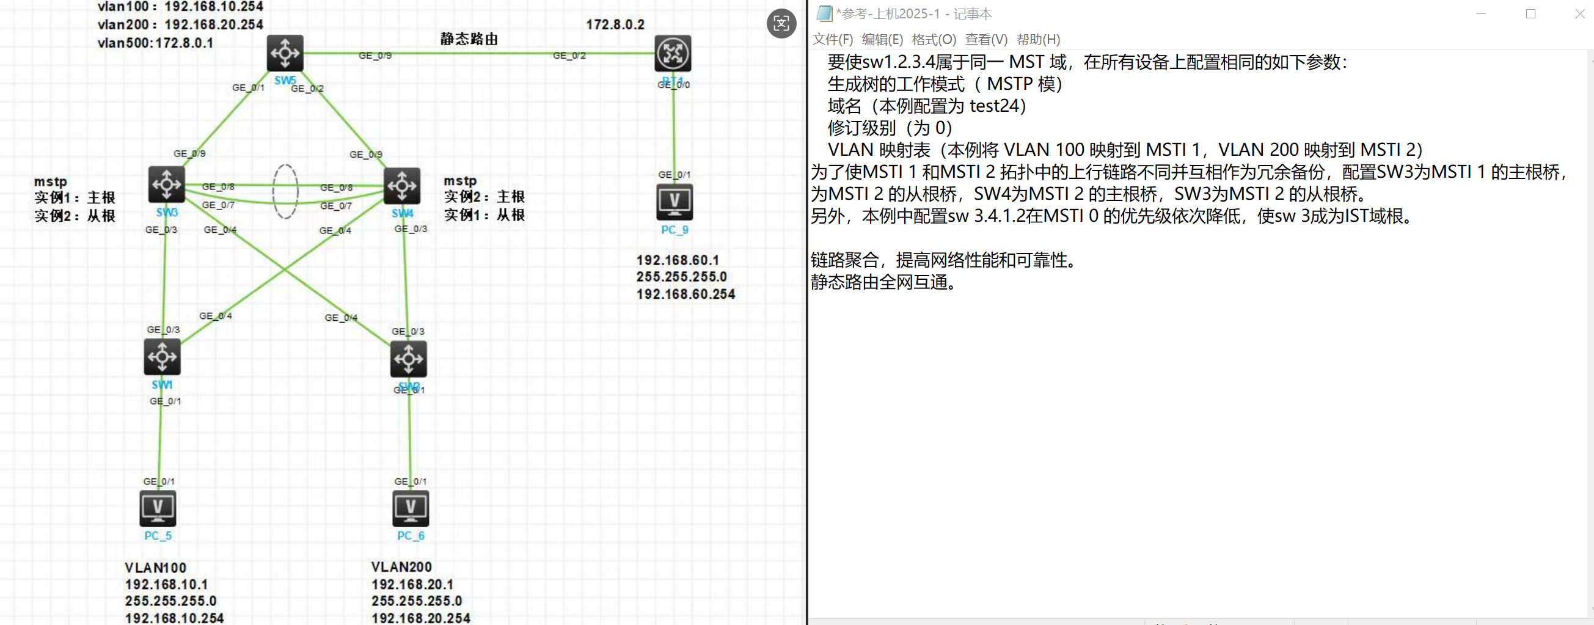The height and width of the screenshot is (625, 1594).
Task: Click the image text recognition icon
Action: pos(781,23)
